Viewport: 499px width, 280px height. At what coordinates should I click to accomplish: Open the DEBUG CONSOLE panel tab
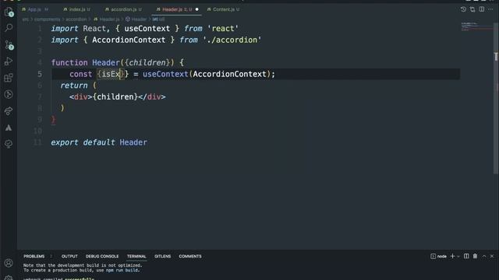tap(102, 256)
